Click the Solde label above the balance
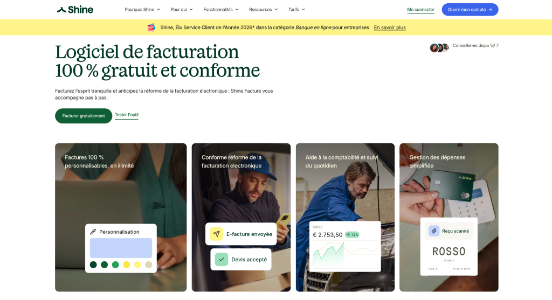 (x=318, y=227)
